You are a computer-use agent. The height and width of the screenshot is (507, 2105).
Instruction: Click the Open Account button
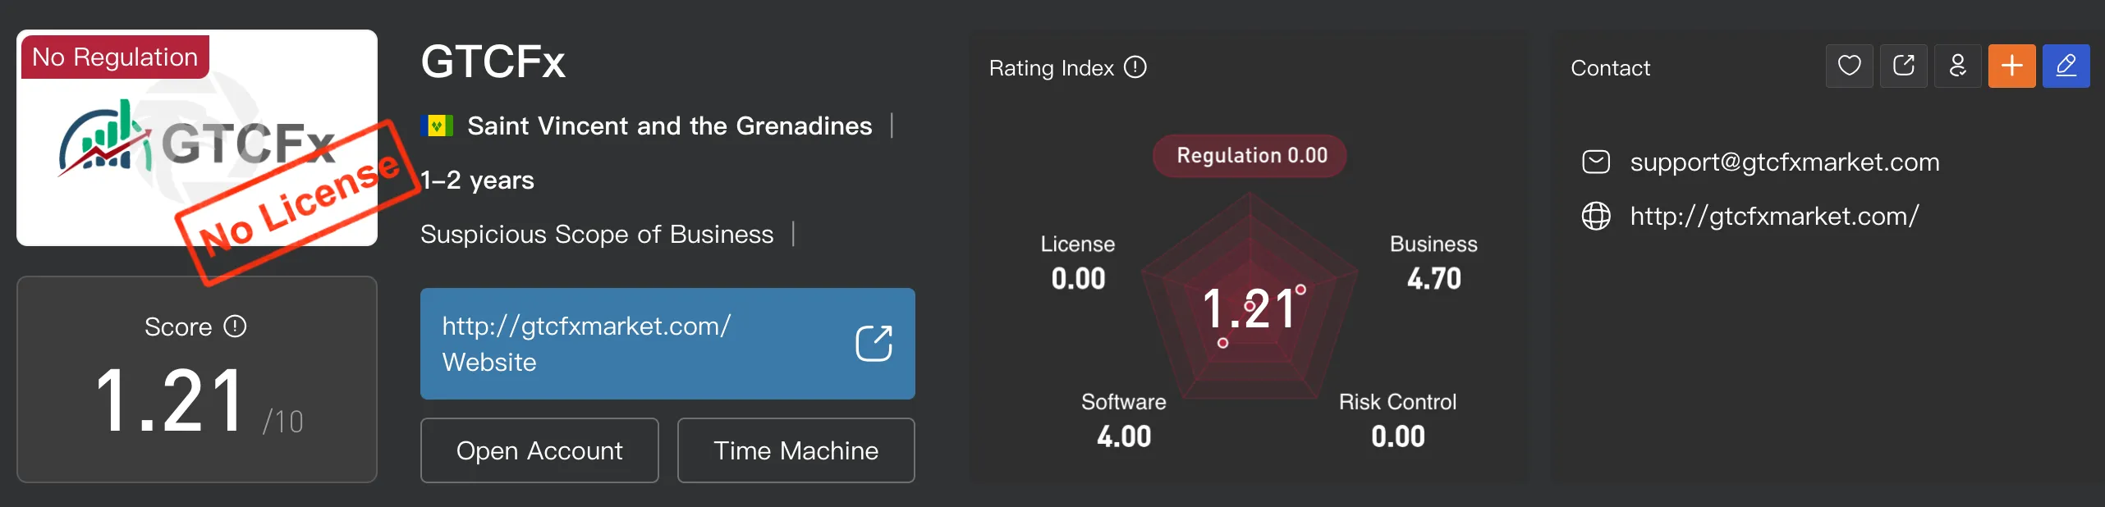tap(539, 450)
